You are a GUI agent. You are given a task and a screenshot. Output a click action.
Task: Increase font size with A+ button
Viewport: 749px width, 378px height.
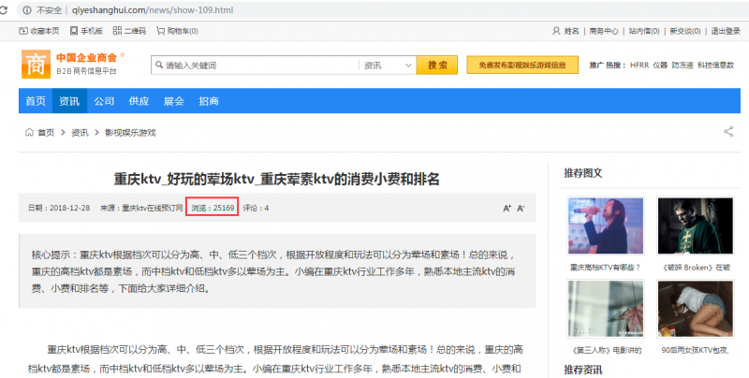(507, 208)
